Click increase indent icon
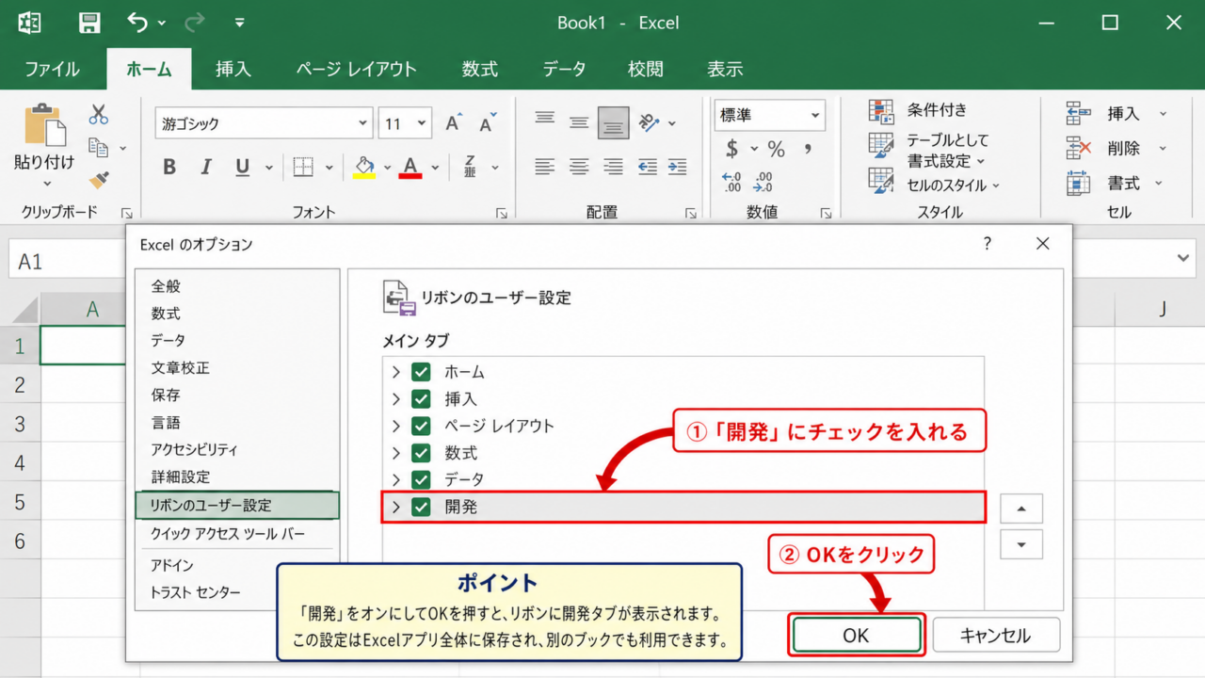This screenshot has width=1205, height=678. [678, 168]
